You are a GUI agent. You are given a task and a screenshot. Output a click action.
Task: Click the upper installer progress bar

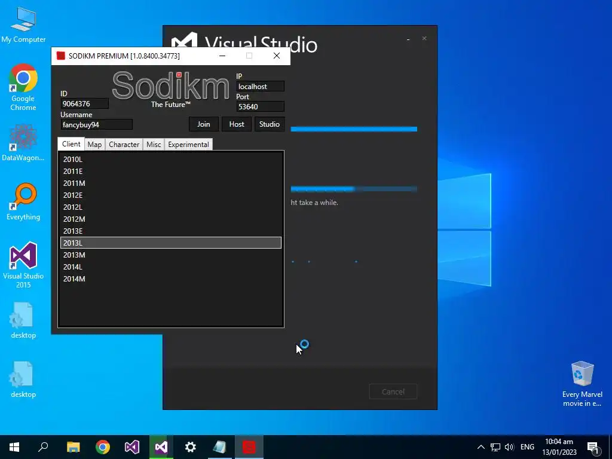[354, 129]
